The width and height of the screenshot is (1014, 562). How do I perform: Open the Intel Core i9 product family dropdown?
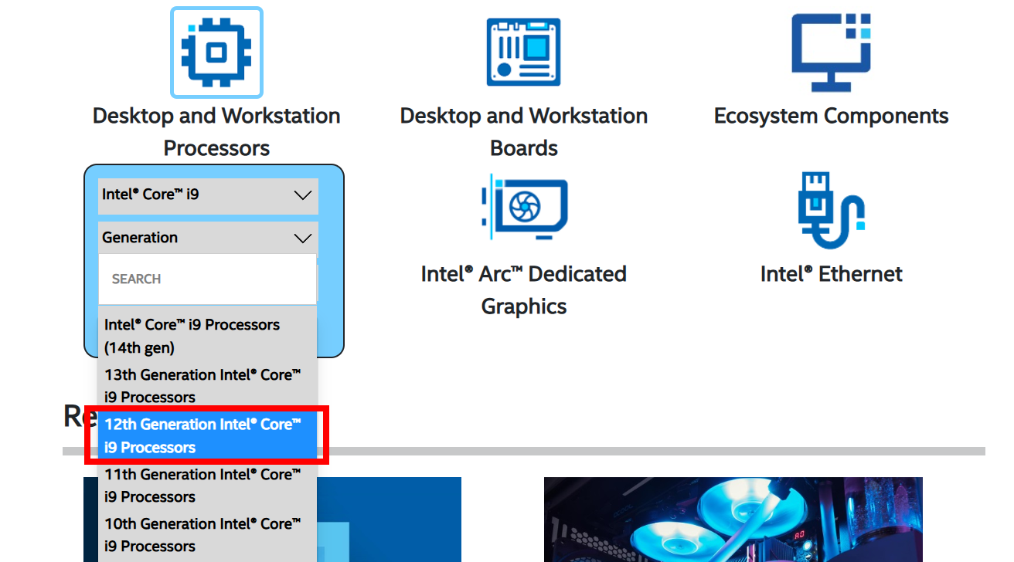click(208, 195)
